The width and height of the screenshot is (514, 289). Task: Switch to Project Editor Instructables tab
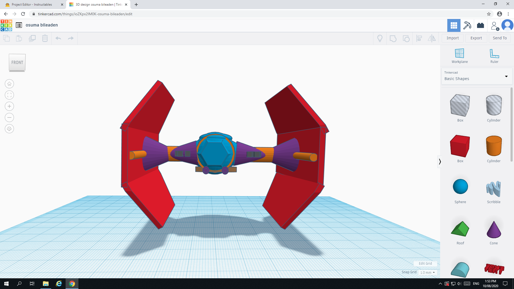coord(32,5)
